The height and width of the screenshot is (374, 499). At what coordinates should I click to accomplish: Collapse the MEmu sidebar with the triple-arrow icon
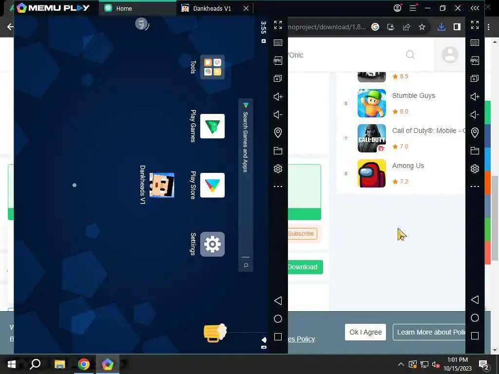click(x=475, y=8)
